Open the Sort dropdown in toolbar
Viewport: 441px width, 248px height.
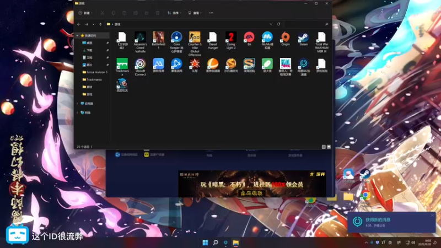point(174,13)
